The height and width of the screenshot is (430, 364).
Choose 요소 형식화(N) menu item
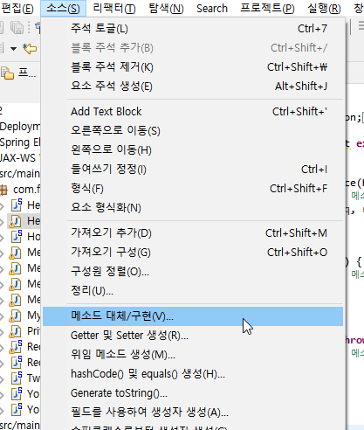click(193, 207)
